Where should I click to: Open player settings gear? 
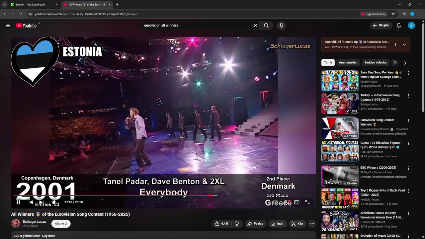click(287, 202)
